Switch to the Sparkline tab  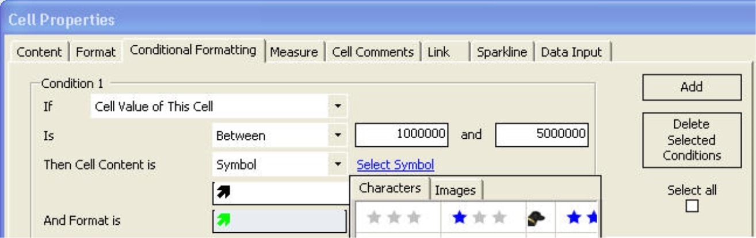click(x=502, y=52)
